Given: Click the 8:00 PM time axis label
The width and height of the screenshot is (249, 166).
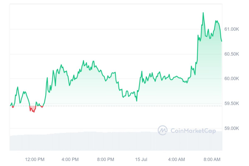Looking at the screenshot, I should point(105,159).
